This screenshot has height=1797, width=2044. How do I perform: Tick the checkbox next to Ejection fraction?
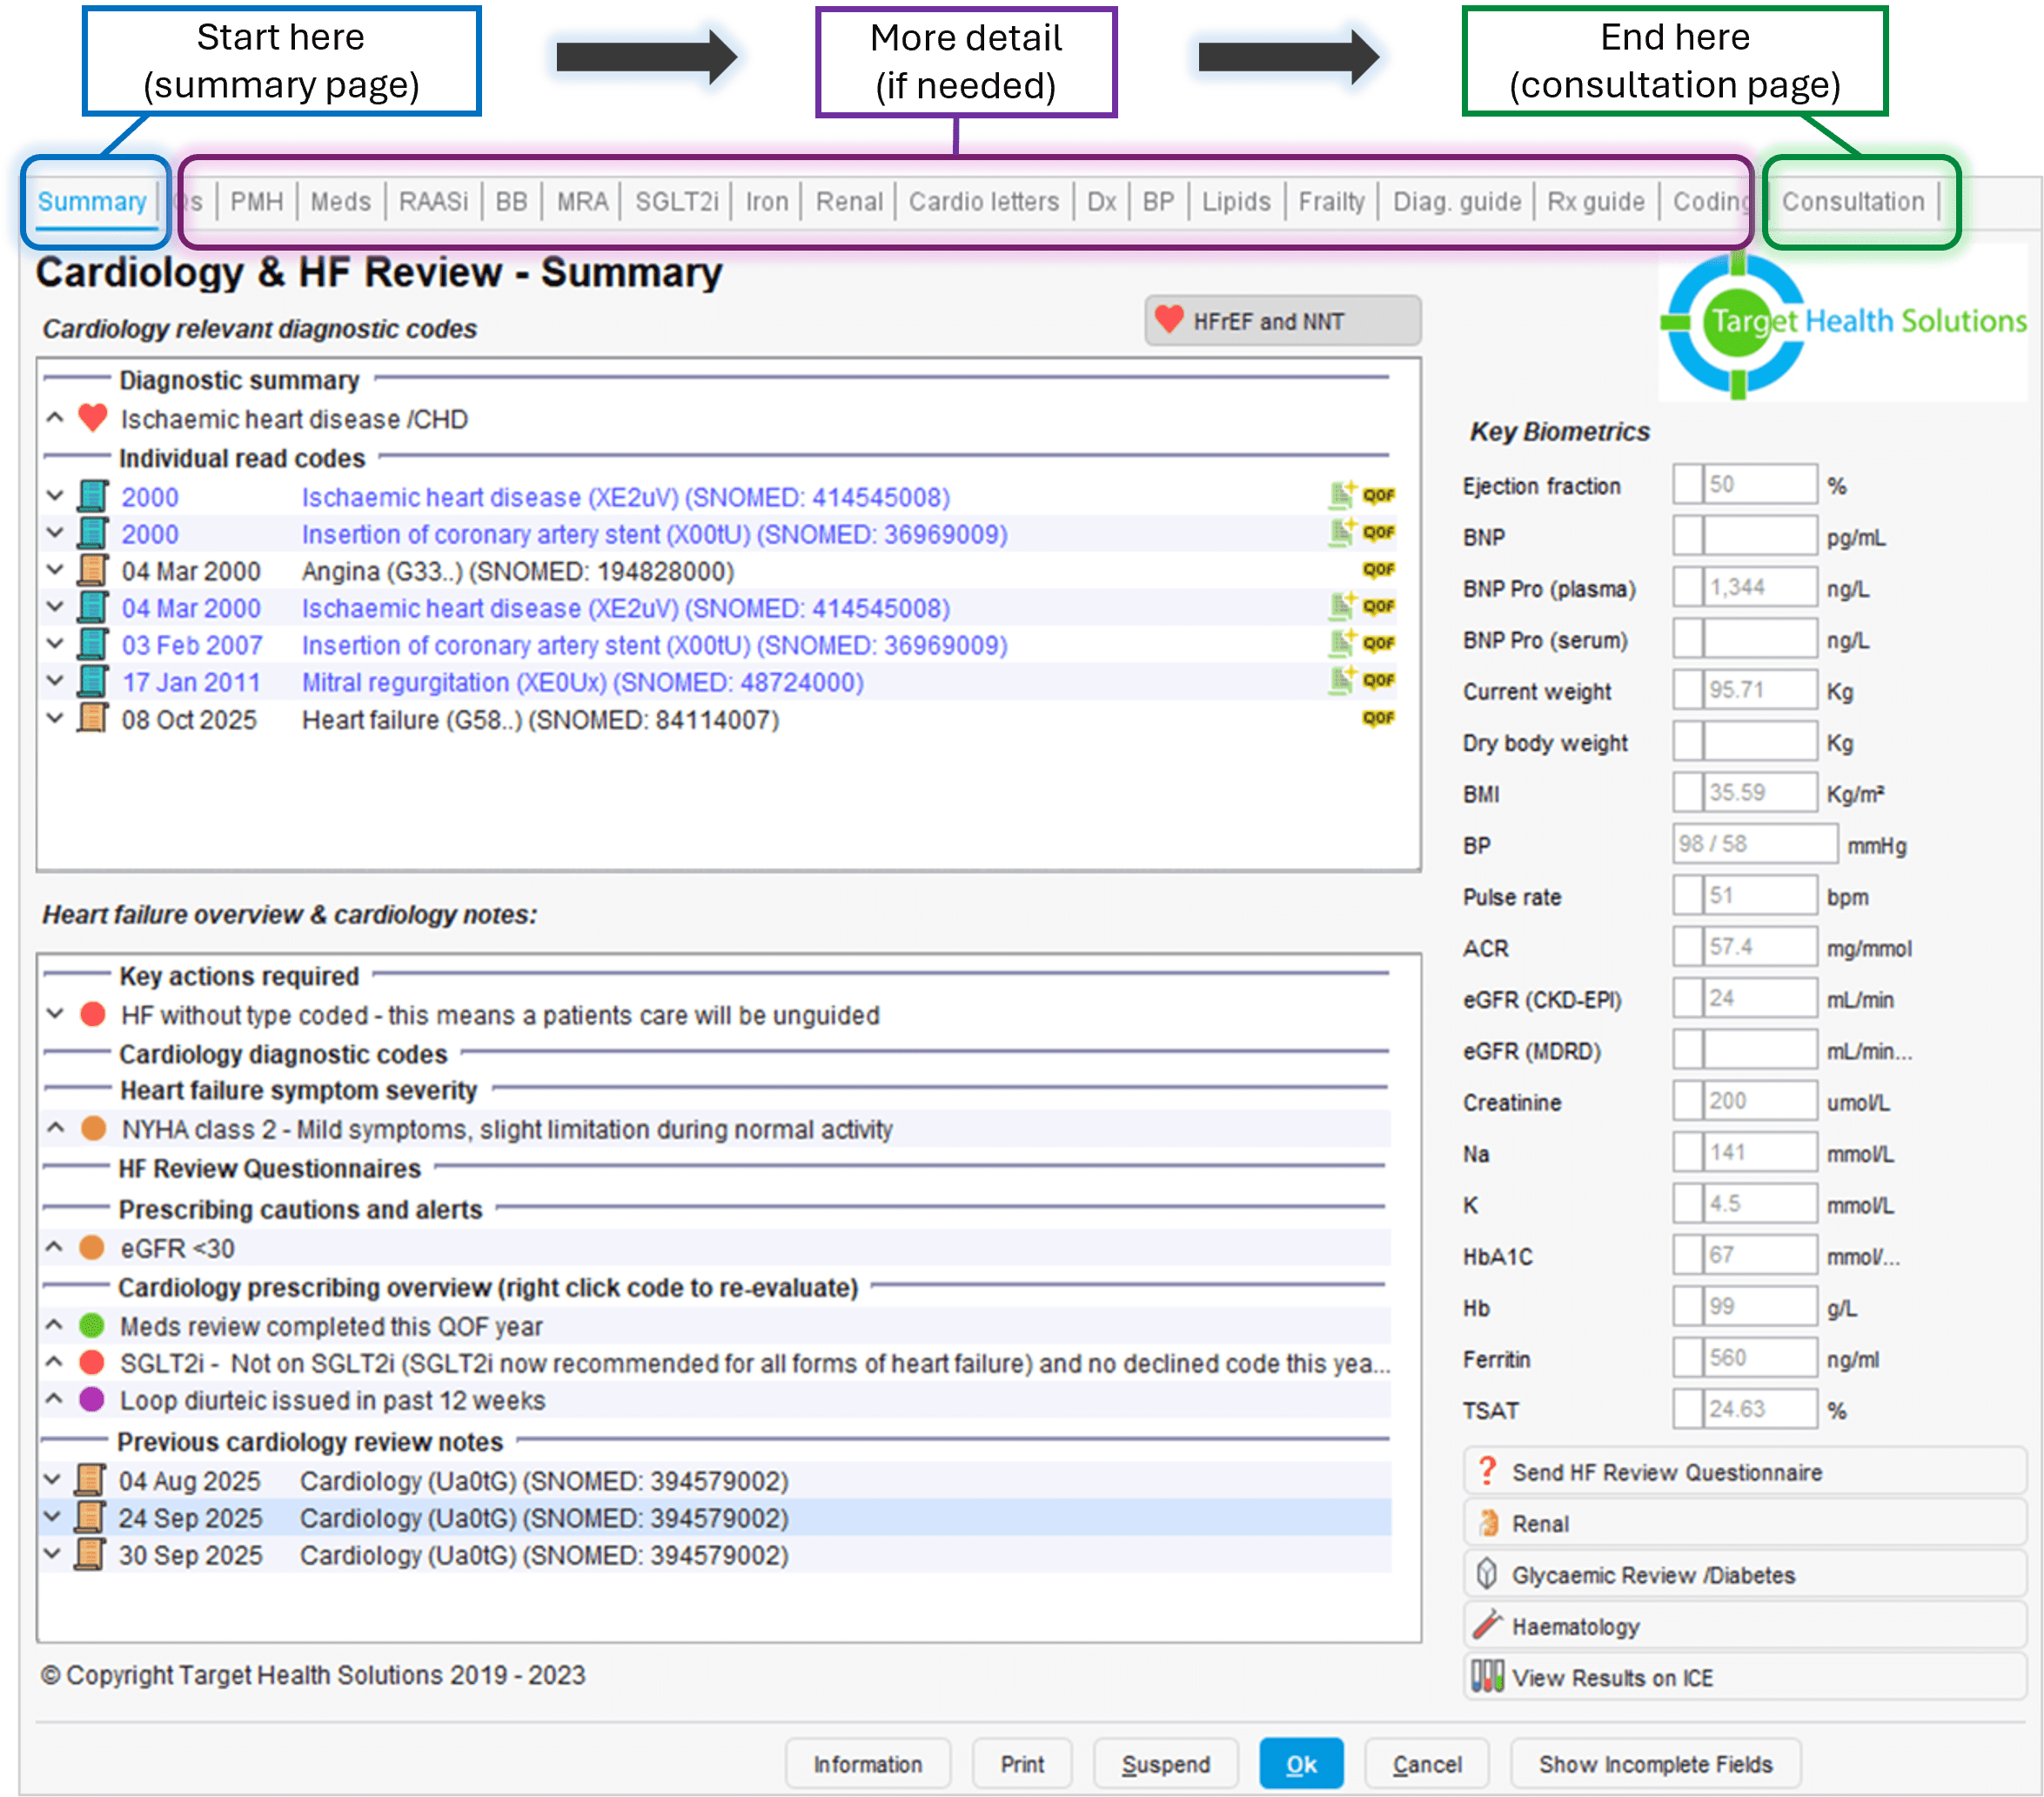(1687, 485)
